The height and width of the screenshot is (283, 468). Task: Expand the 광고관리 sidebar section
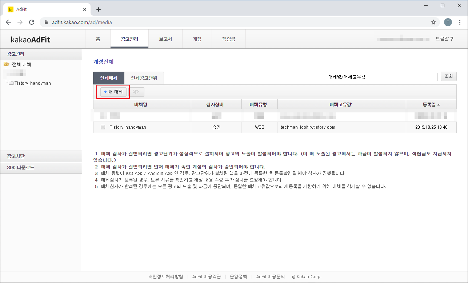pos(41,54)
